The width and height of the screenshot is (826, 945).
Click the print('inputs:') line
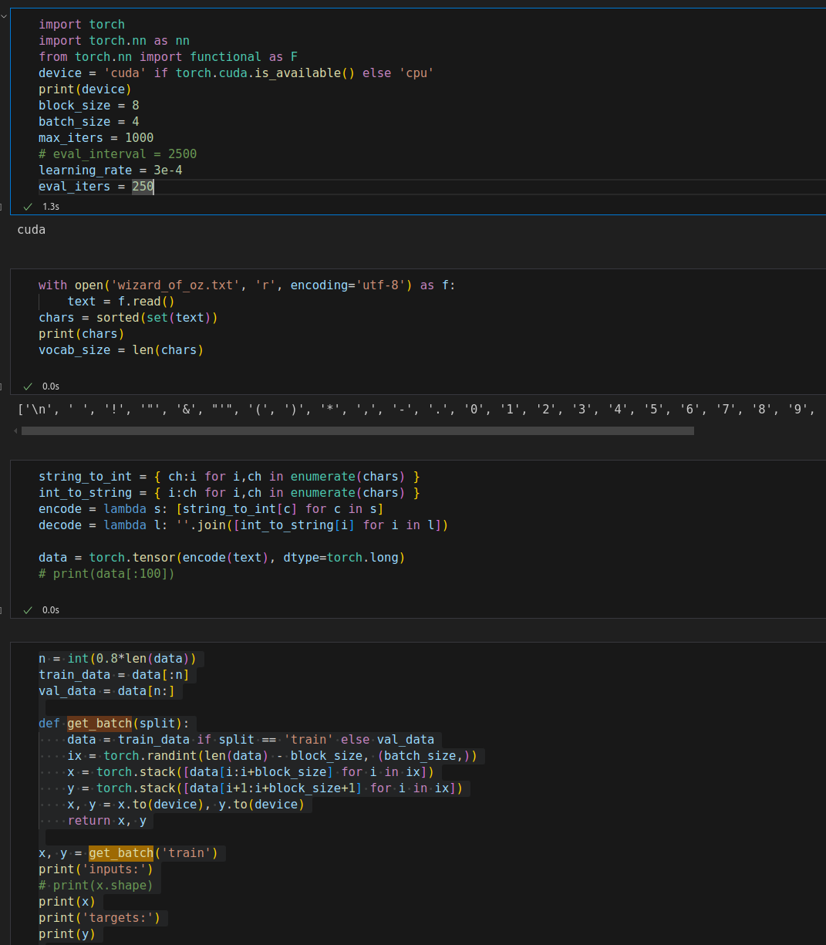click(96, 869)
